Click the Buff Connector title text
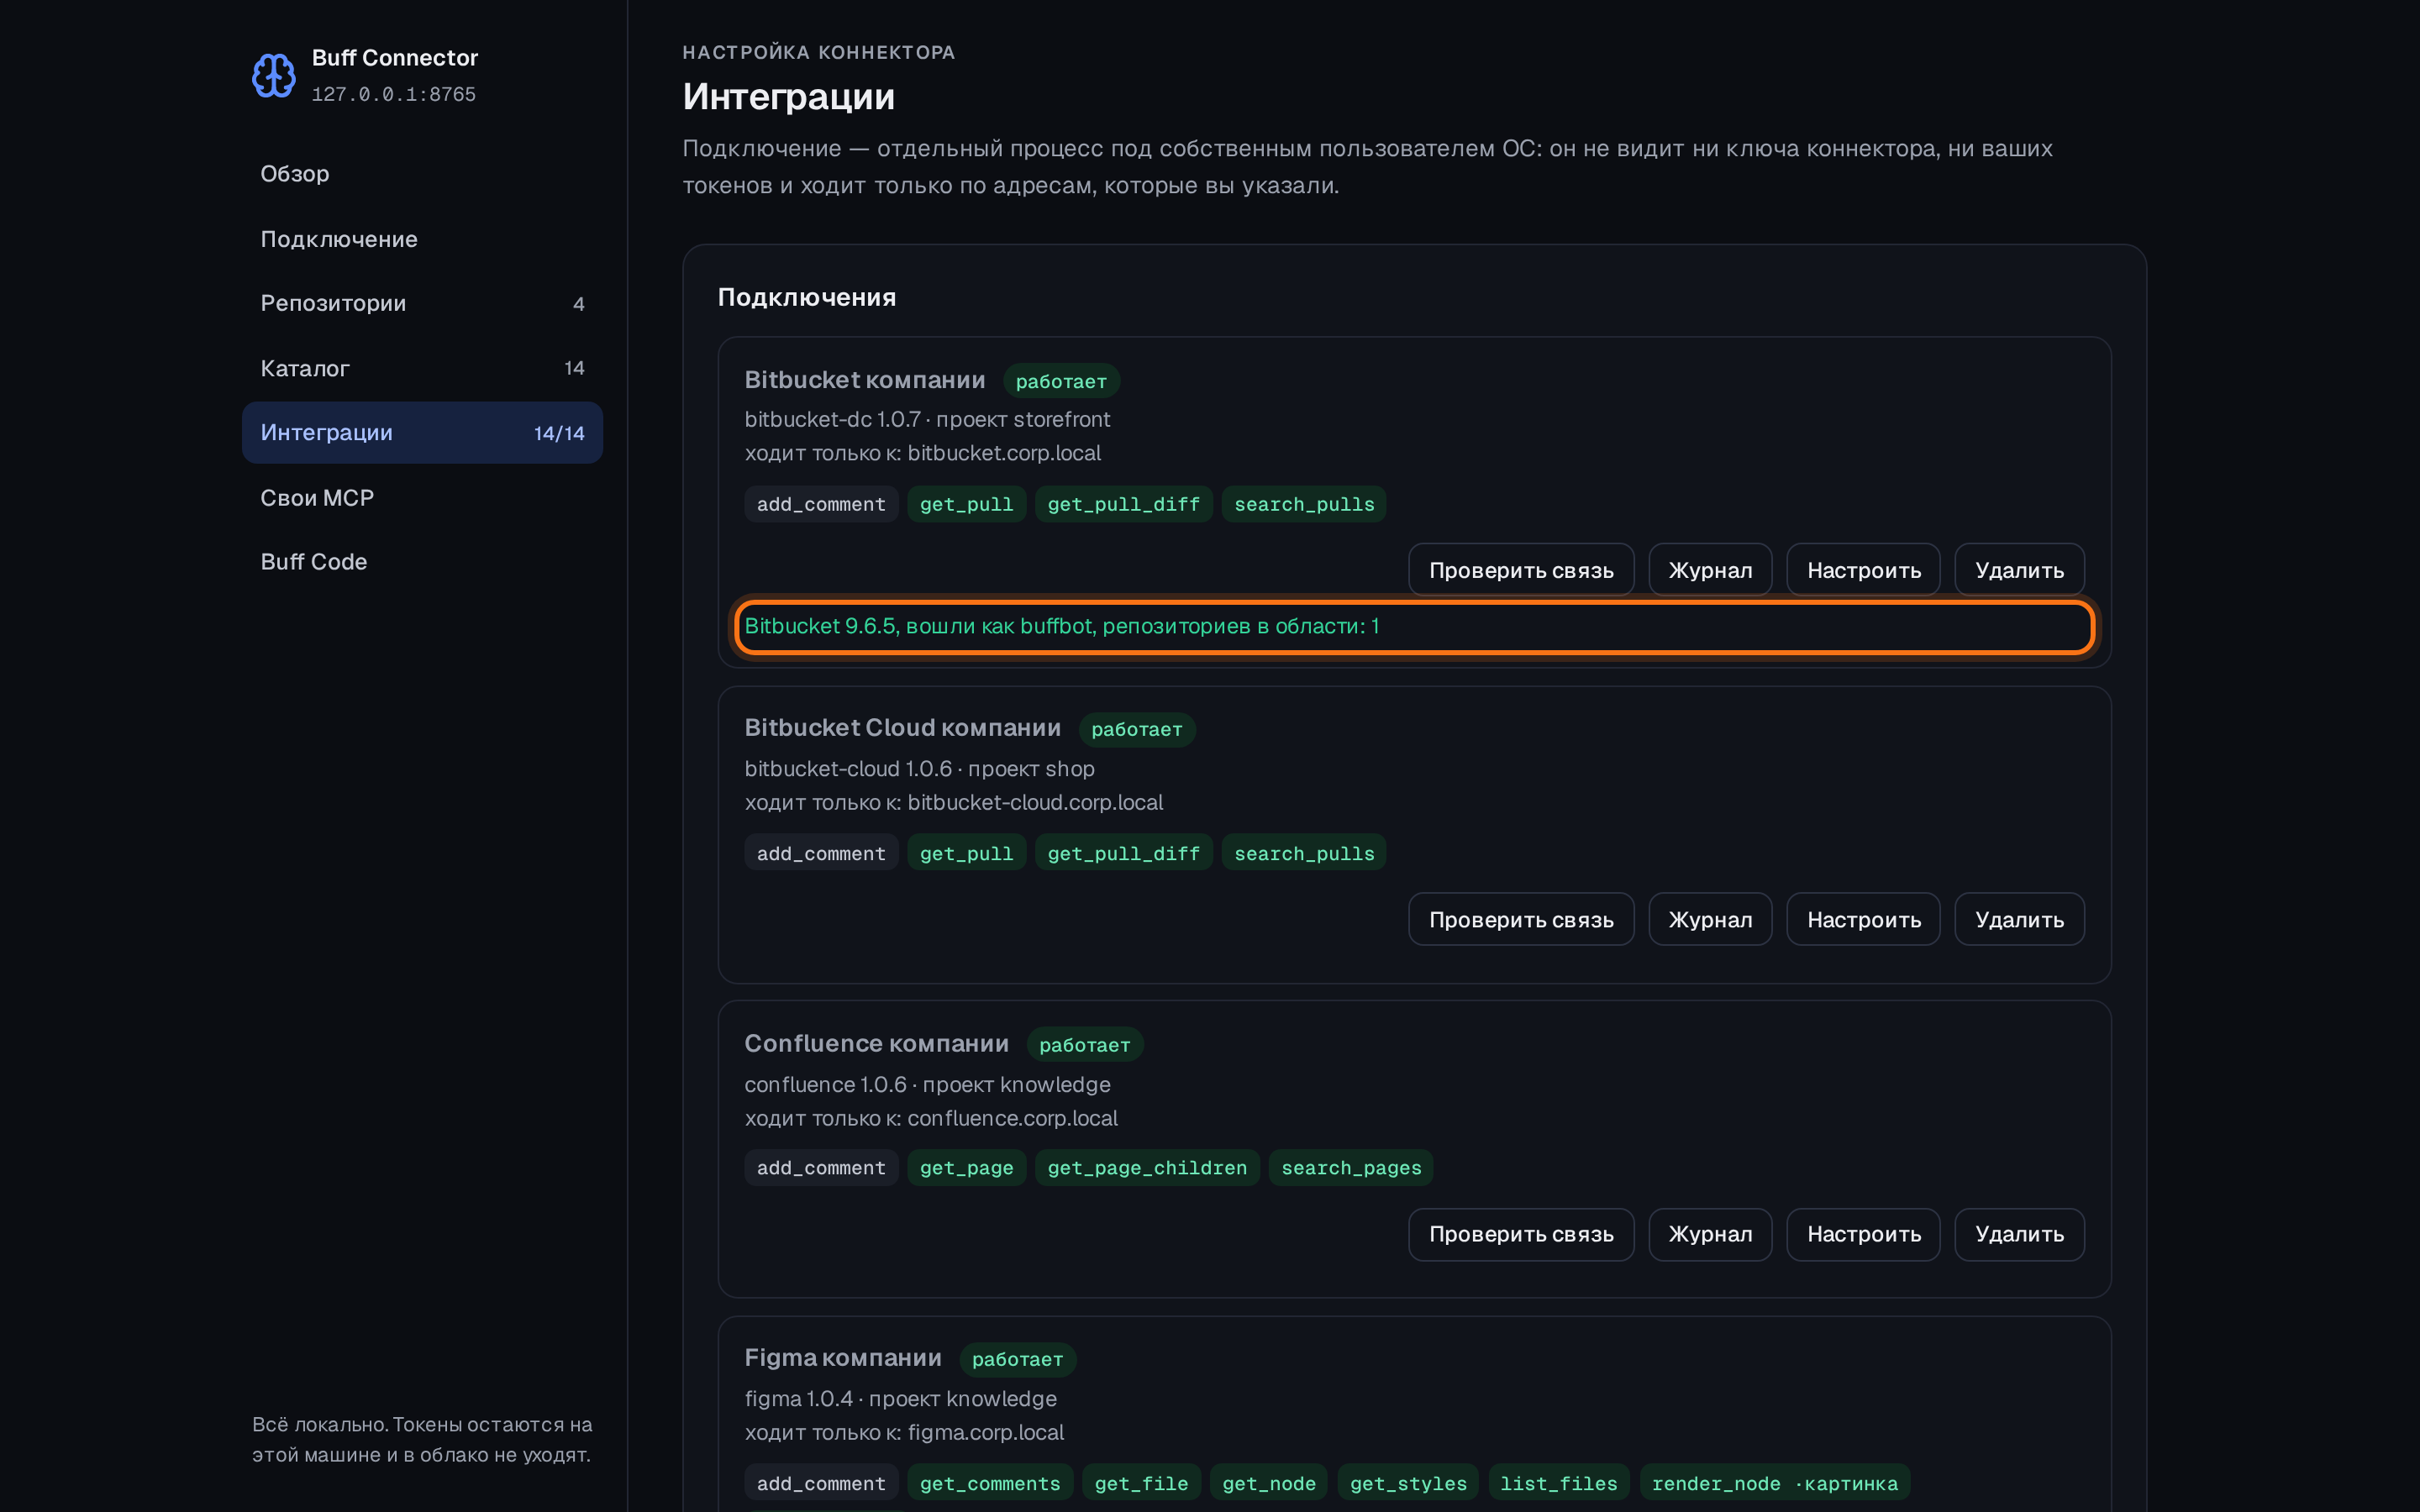Viewport: 2420px width, 1512px height. click(394, 58)
